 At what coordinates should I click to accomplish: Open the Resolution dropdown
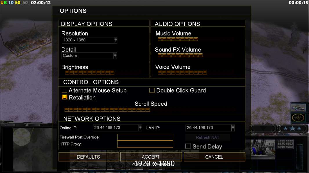(x=89, y=40)
